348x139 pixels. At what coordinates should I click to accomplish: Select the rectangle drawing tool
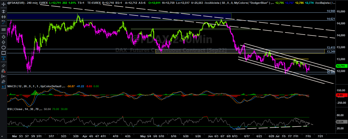point(3,53)
